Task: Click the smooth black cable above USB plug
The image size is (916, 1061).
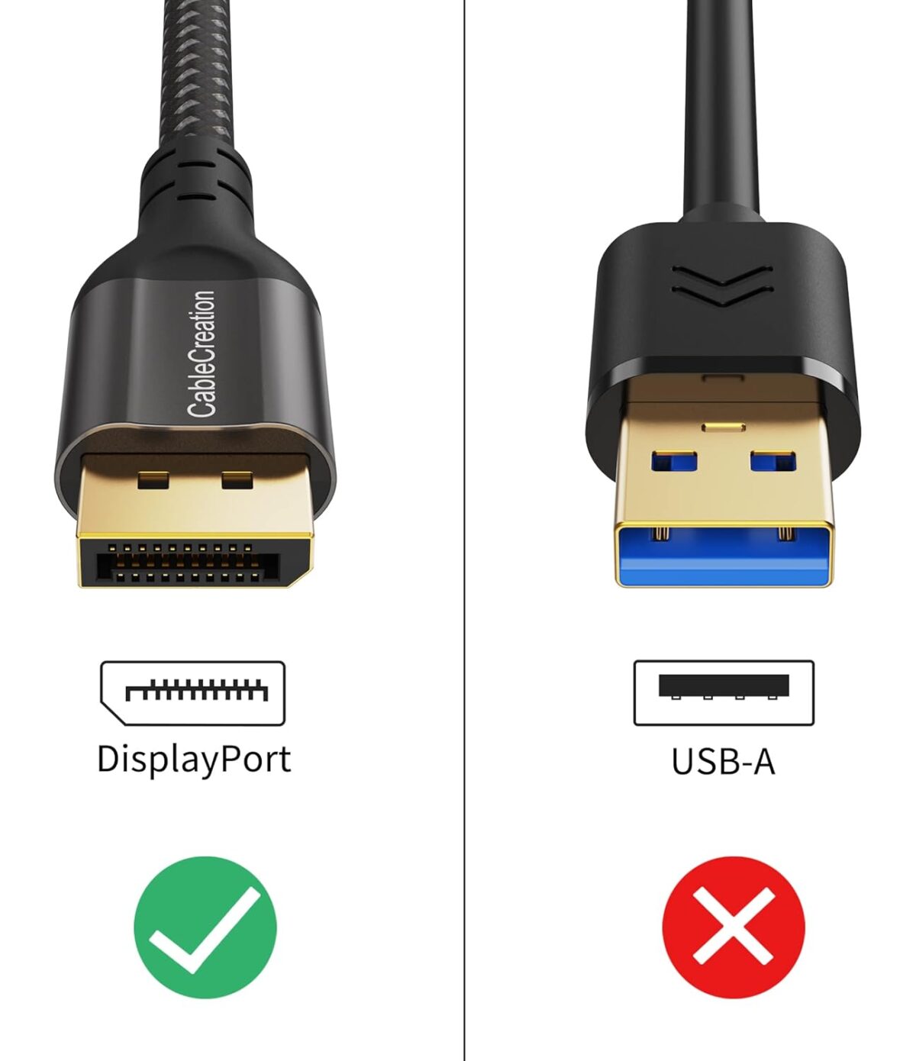Action: click(x=723, y=107)
